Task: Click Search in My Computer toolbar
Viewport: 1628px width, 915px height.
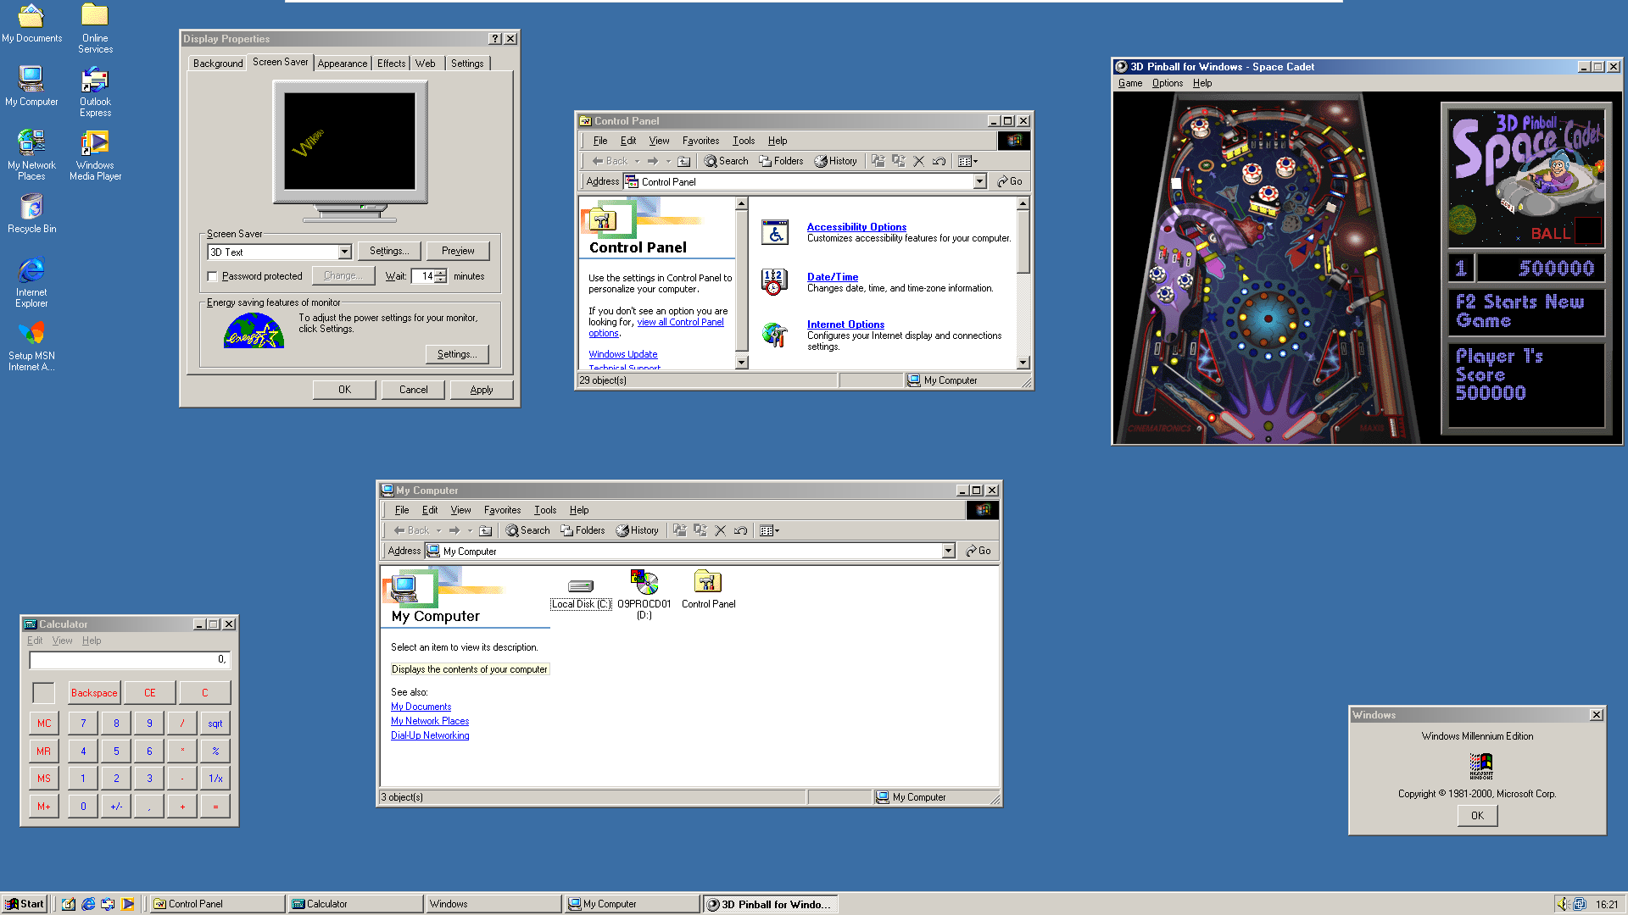Action: (x=527, y=530)
